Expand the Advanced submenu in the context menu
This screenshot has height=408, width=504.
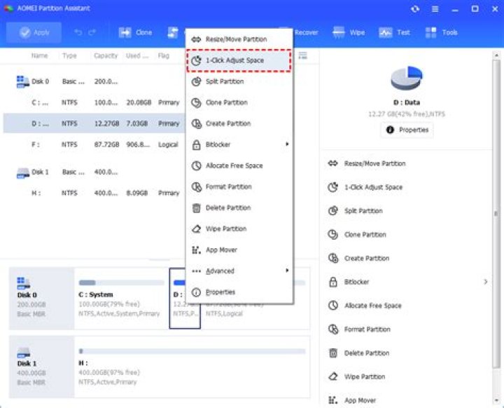287,271
